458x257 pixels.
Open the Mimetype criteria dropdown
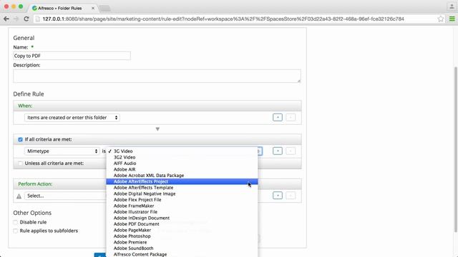pos(62,151)
